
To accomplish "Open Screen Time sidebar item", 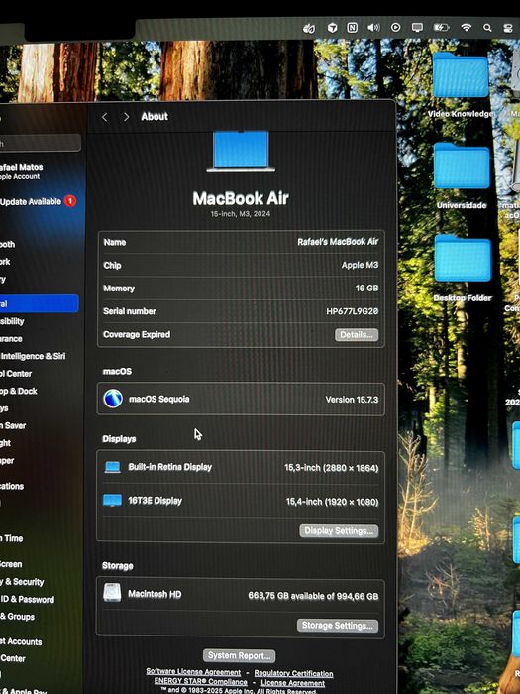I will coord(12,538).
